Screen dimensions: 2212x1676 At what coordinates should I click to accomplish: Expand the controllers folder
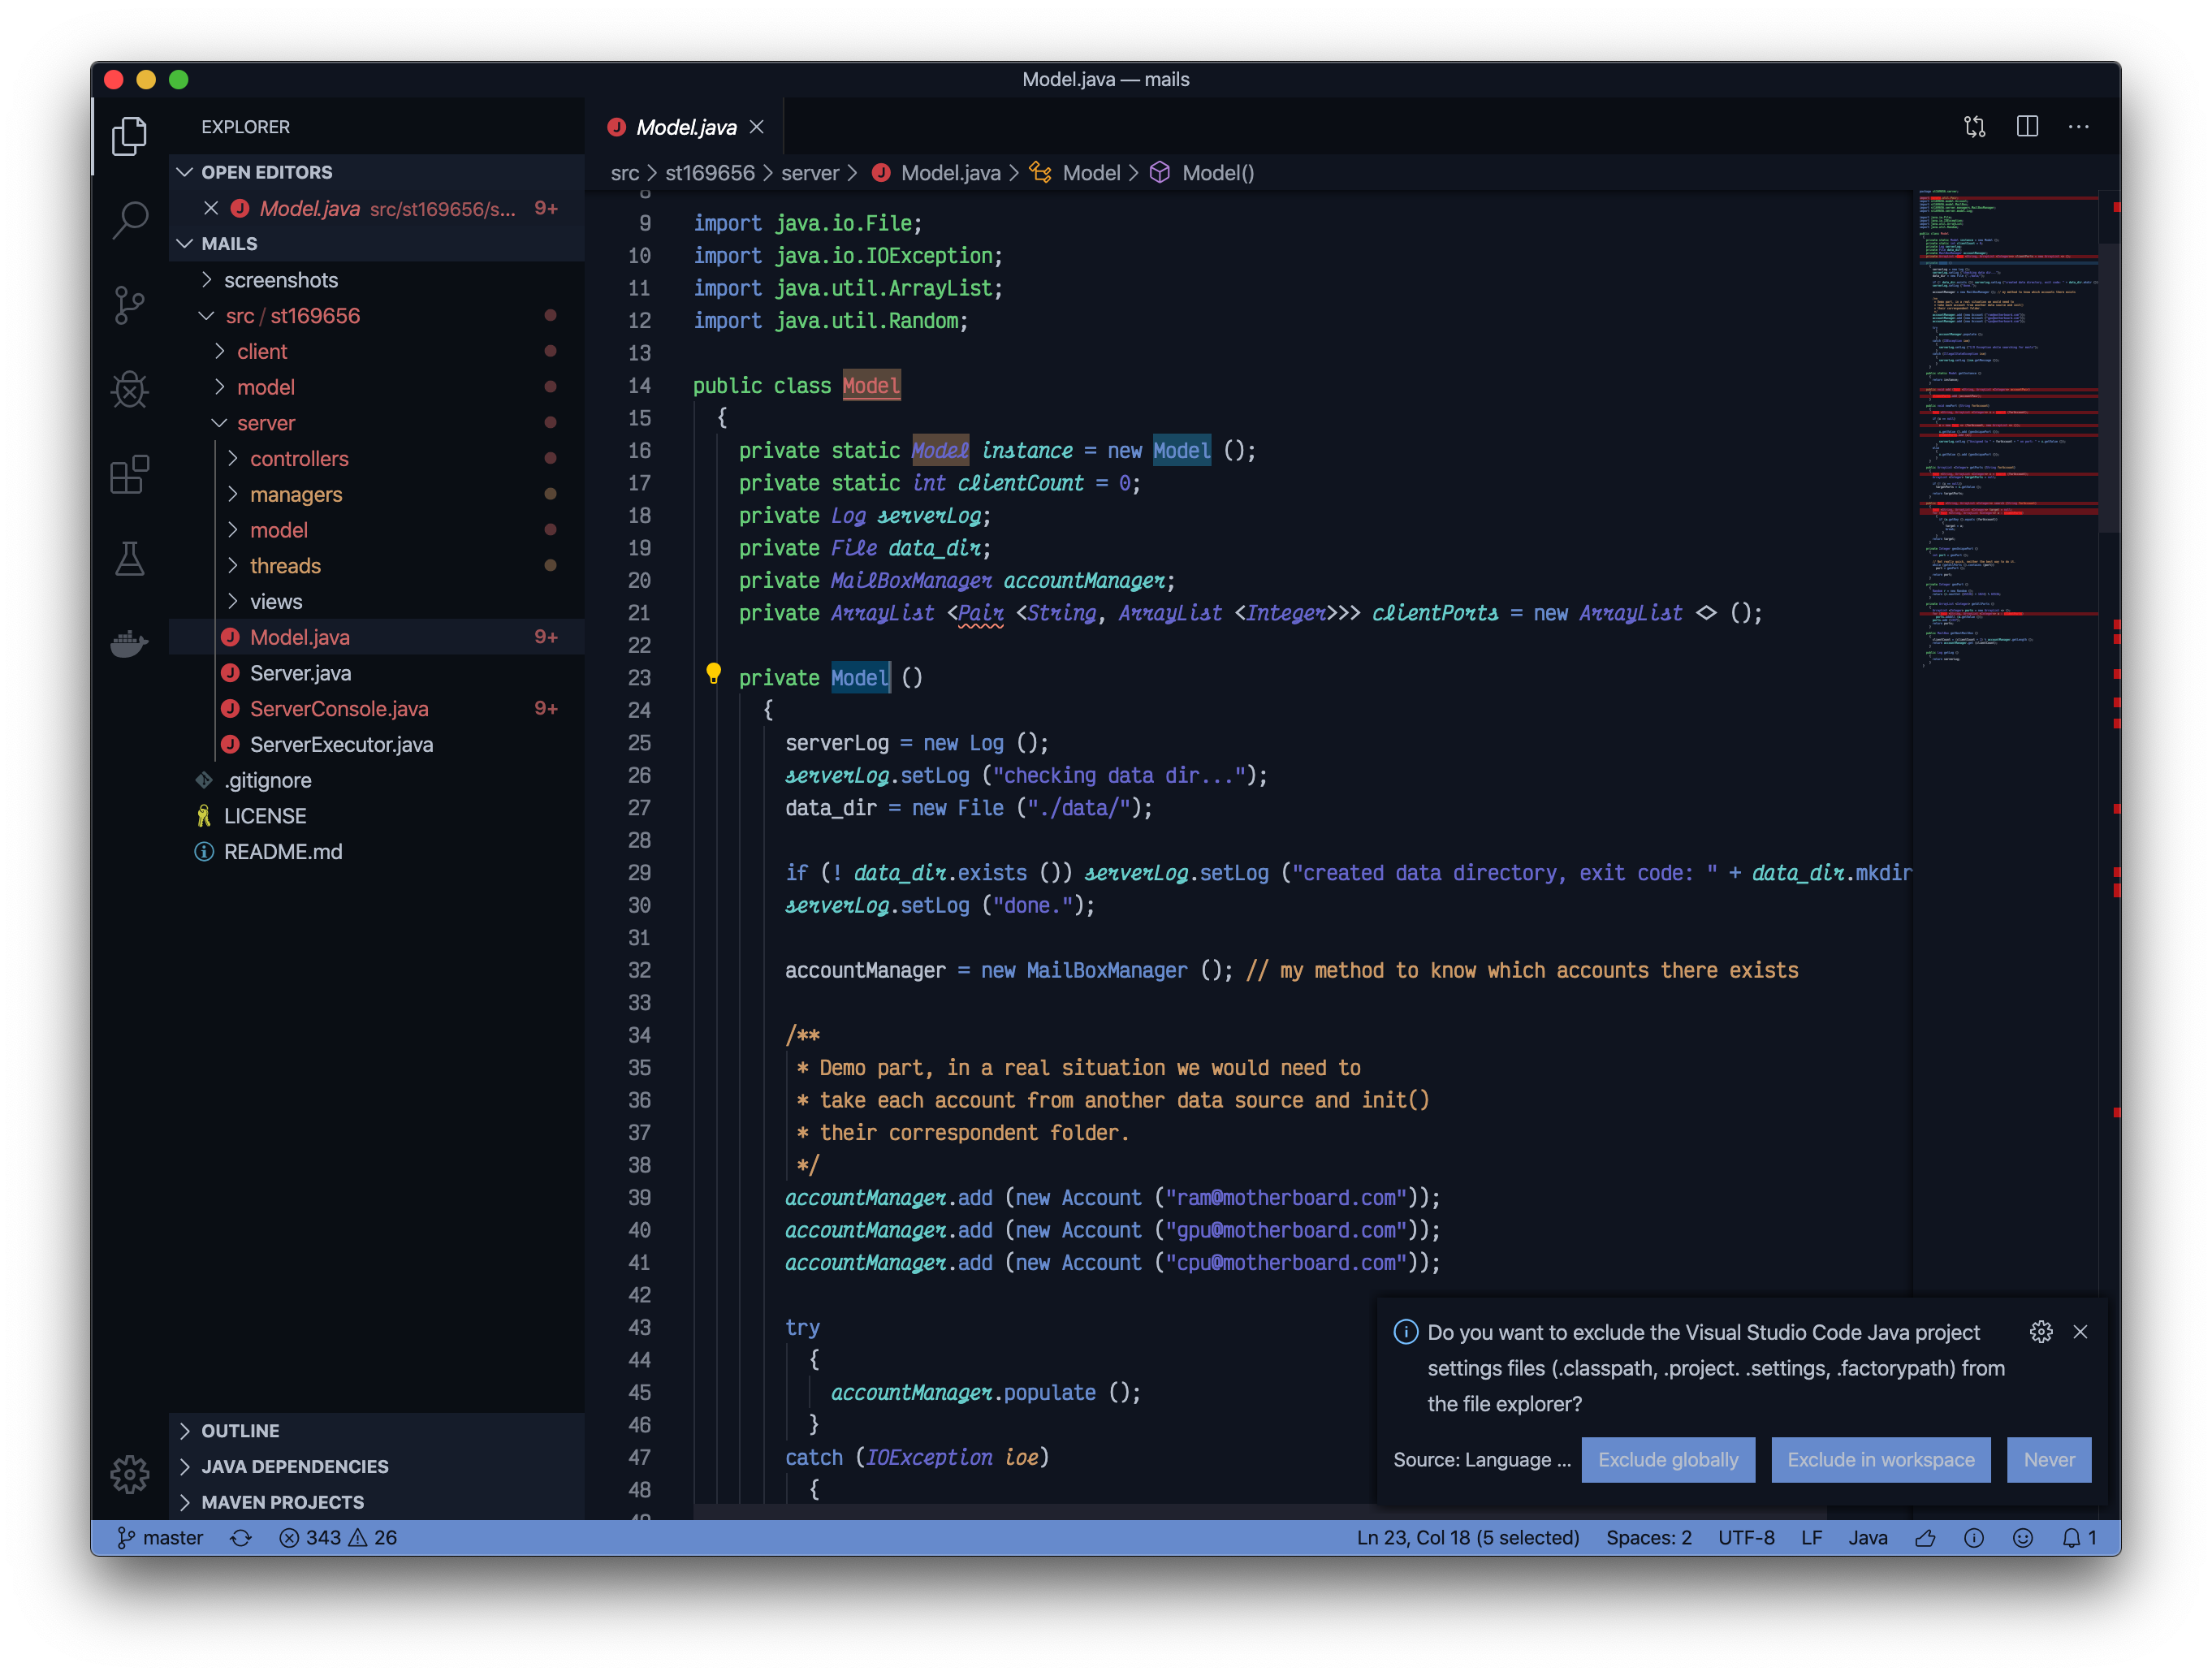click(x=298, y=459)
